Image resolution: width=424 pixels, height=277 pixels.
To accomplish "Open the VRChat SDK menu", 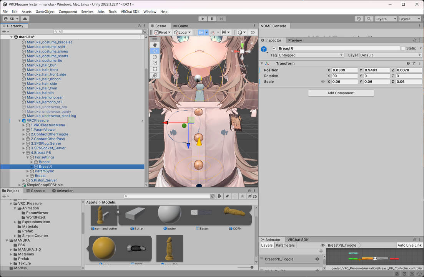I will [130, 12].
